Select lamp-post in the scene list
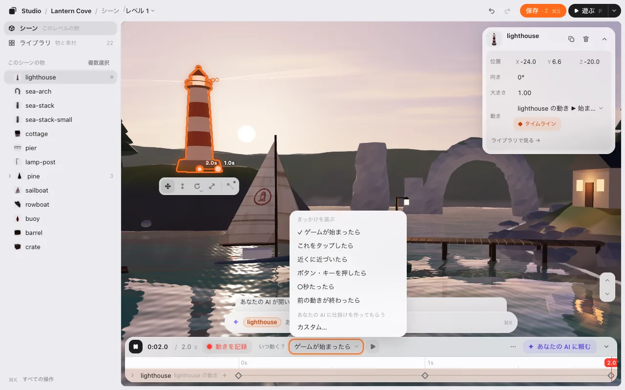The height and width of the screenshot is (390, 625). point(61,162)
